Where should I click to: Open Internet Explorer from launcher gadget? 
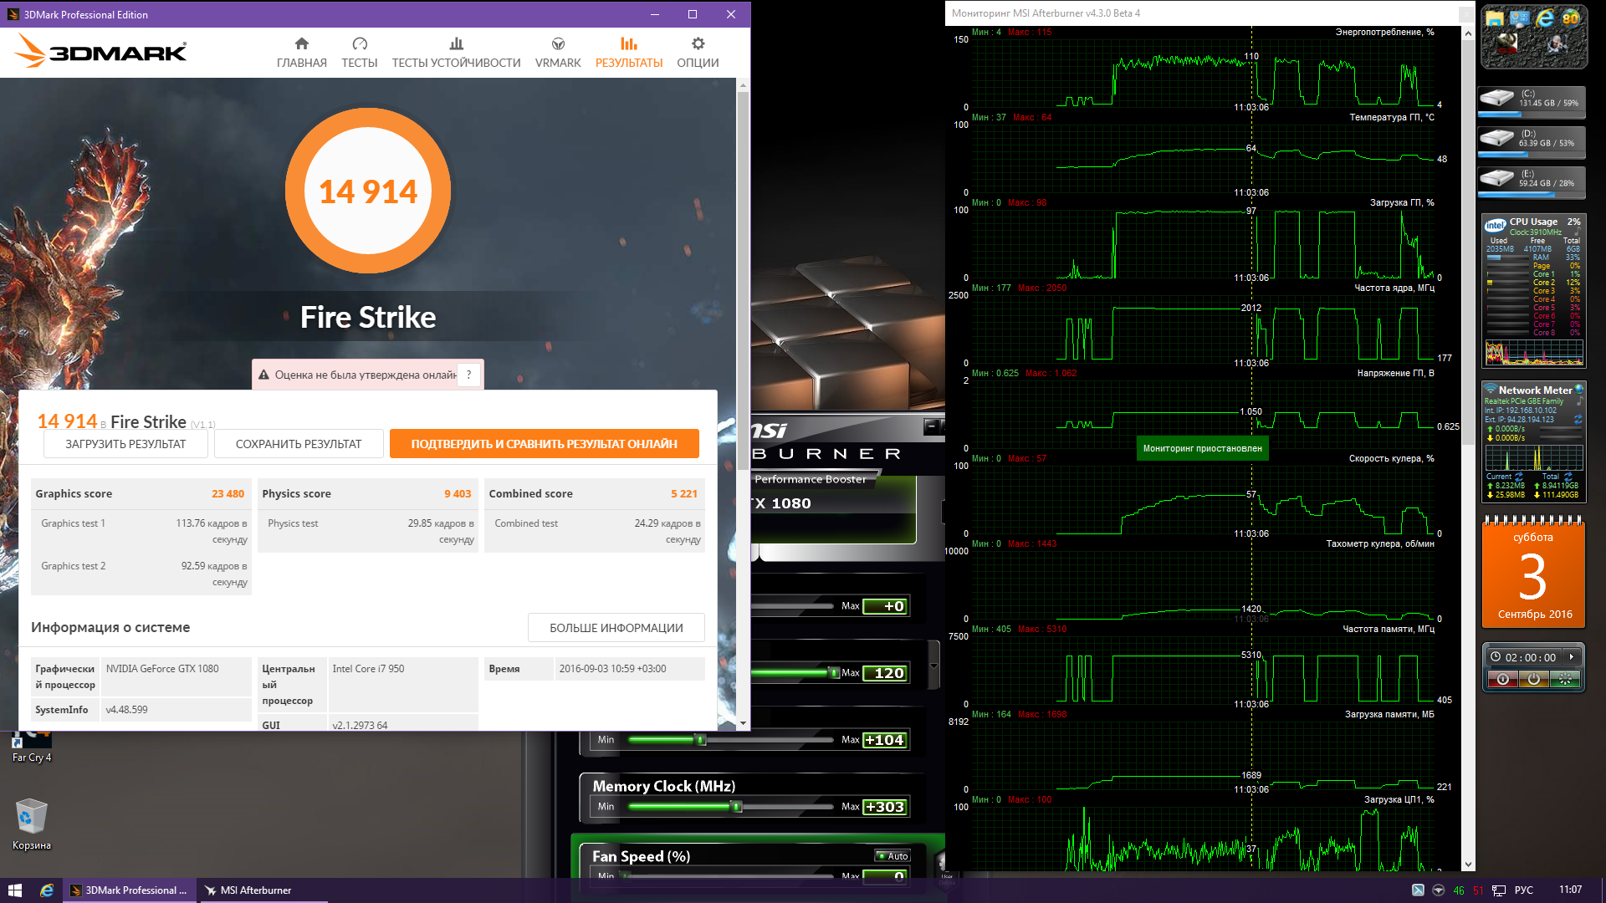(x=1545, y=18)
